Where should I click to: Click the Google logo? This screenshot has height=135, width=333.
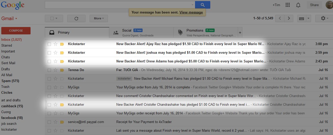pos(12,5)
